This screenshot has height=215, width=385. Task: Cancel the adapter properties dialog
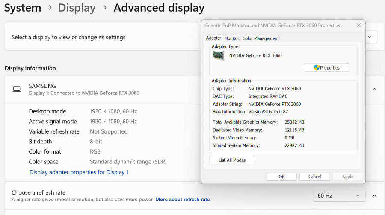click(314, 177)
